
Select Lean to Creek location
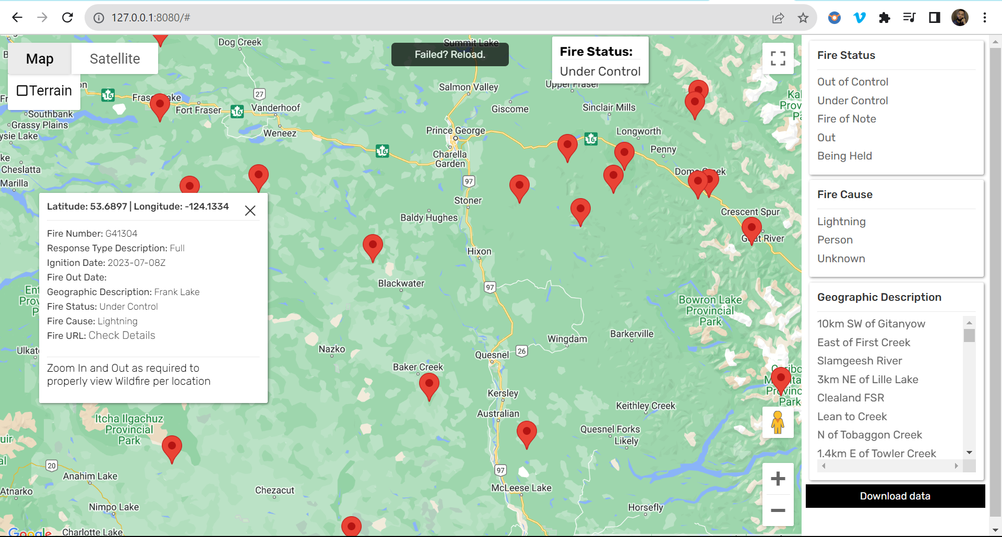[852, 417]
